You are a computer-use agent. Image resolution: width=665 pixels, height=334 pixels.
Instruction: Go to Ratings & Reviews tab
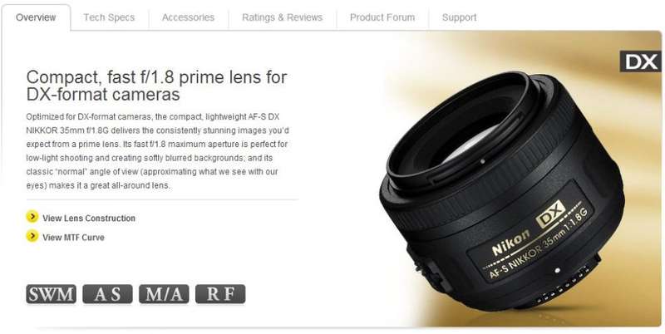(282, 17)
